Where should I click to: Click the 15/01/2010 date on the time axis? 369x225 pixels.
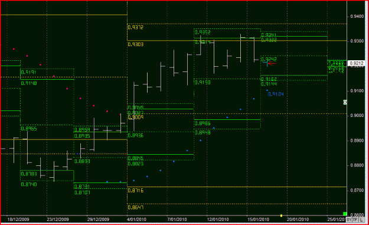tap(258, 219)
